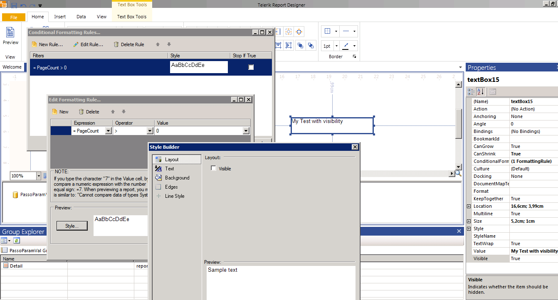Image resolution: width=558 pixels, height=300 pixels.
Task: Move filter down in Edit Formatting Rule
Action: coord(123,112)
